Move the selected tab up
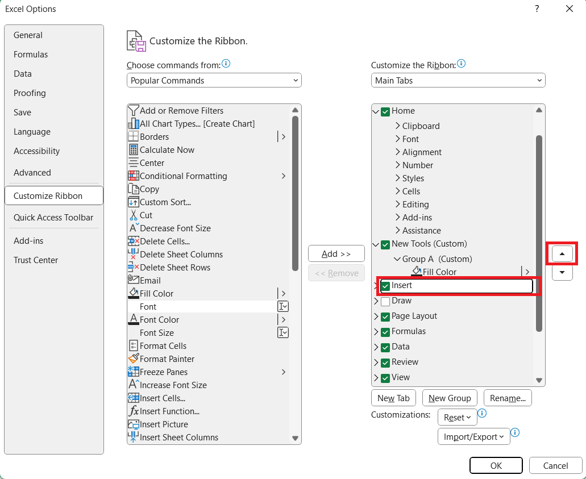 (562, 253)
